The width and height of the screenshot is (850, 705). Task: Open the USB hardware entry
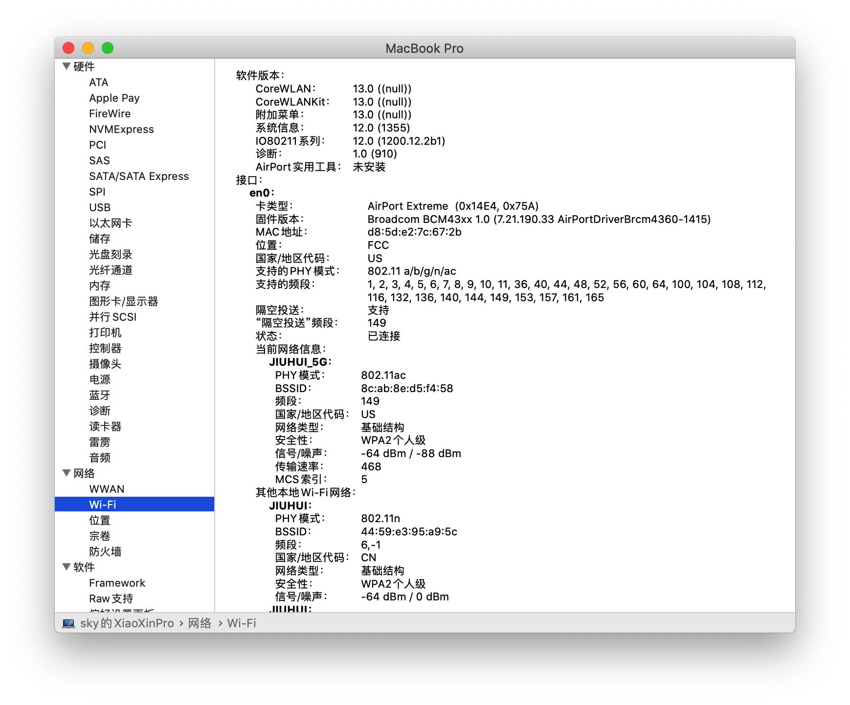[x=100, y=207]
